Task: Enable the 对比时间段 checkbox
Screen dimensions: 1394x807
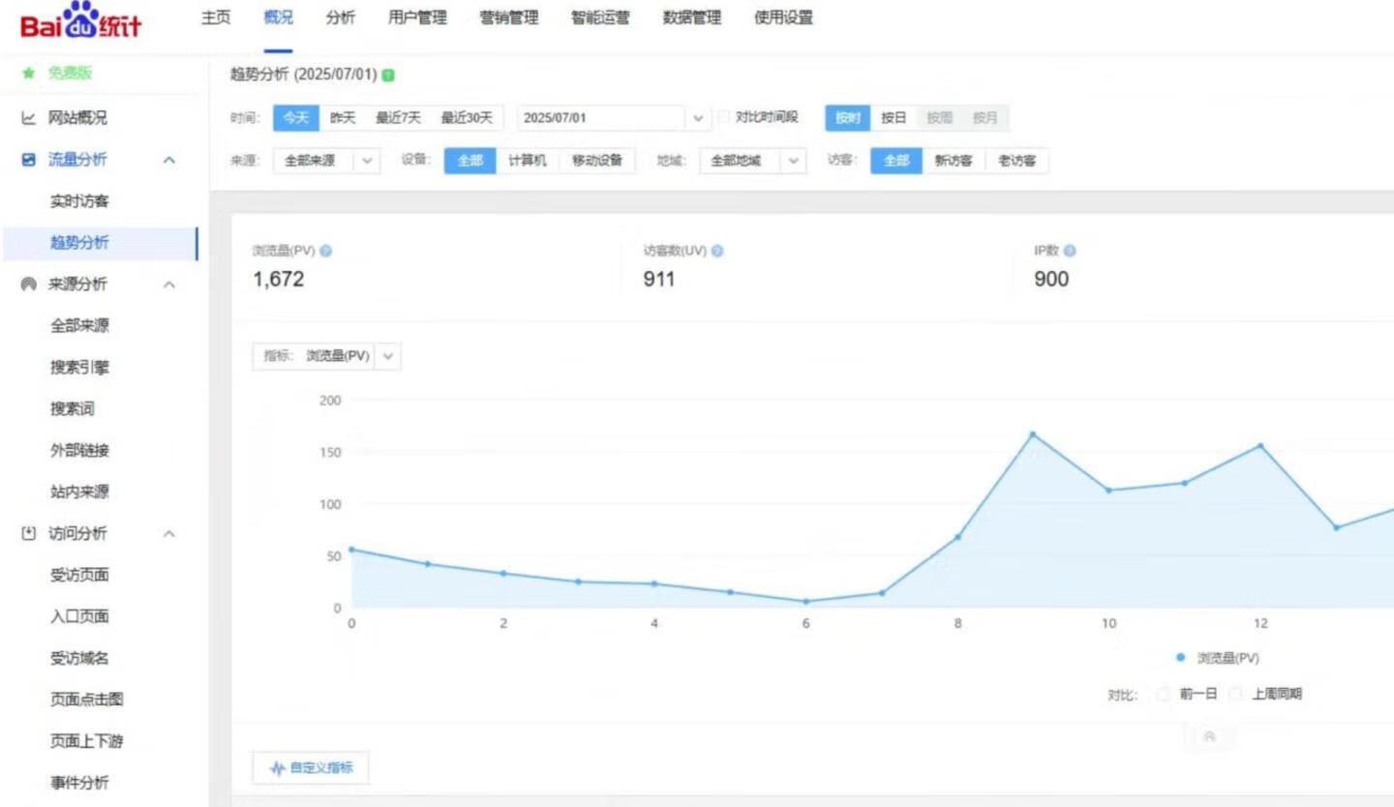Action: pos(724,118)
